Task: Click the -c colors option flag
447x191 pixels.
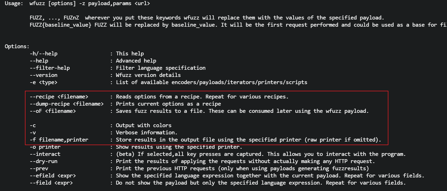Action: click(33, 125)
